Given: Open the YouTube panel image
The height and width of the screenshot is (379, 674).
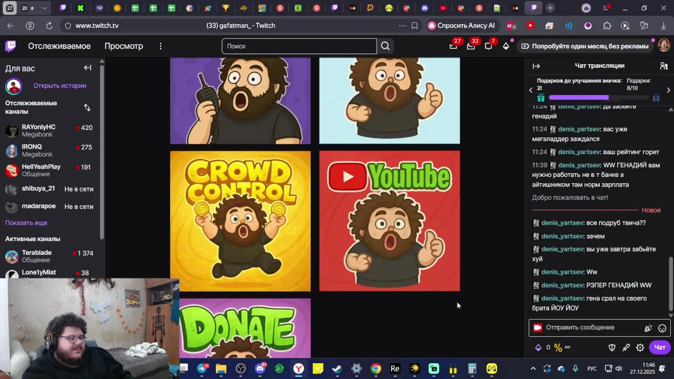Looking at the screenshot, I should click(390, 221).
